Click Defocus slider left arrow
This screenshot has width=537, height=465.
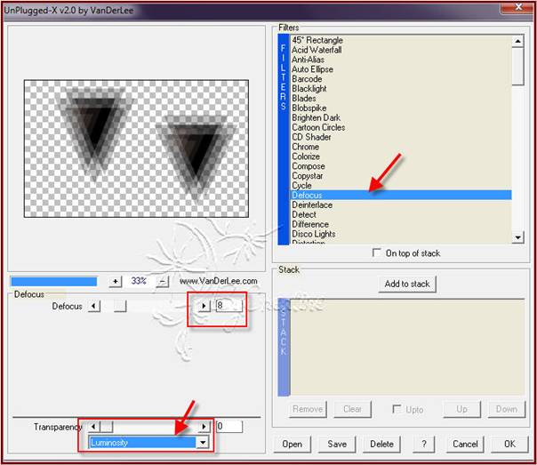[93, 306]
